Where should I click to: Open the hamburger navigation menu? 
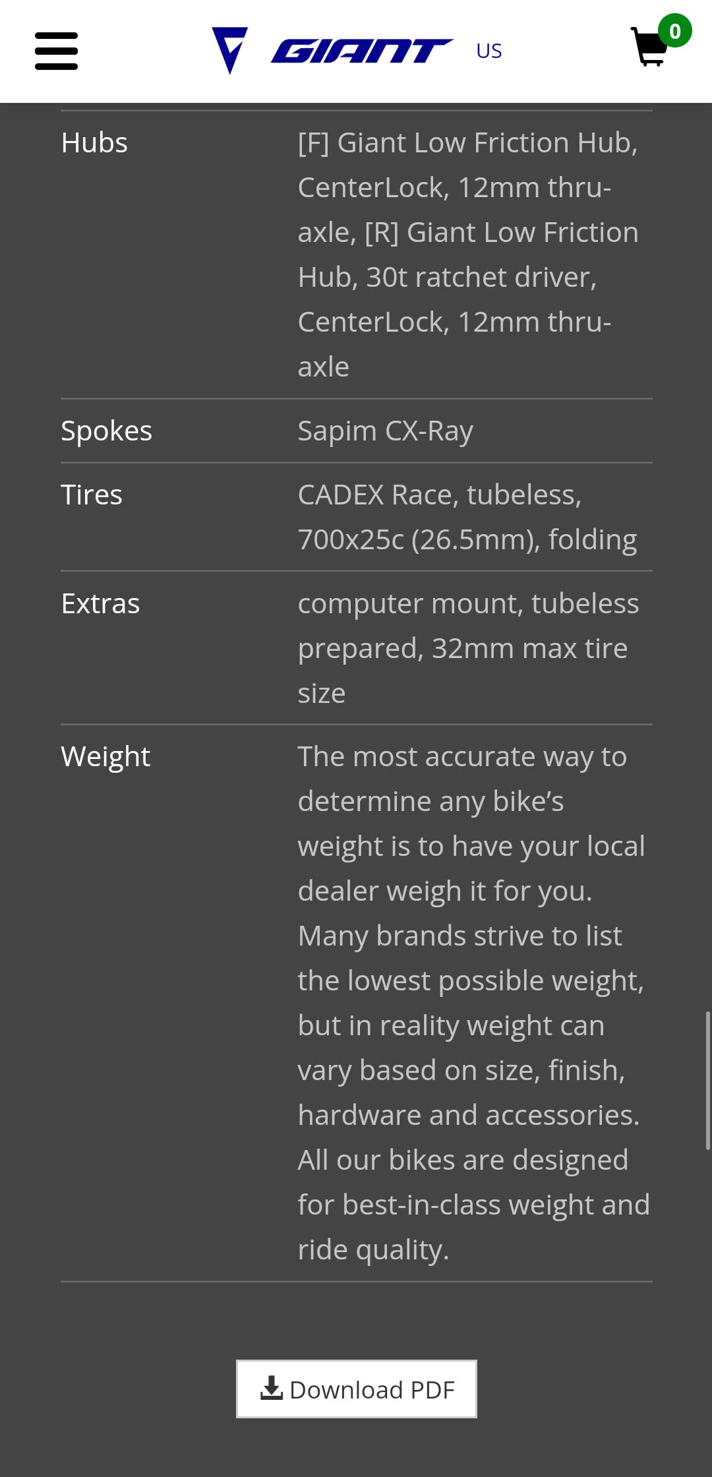(x=56, y=51)
